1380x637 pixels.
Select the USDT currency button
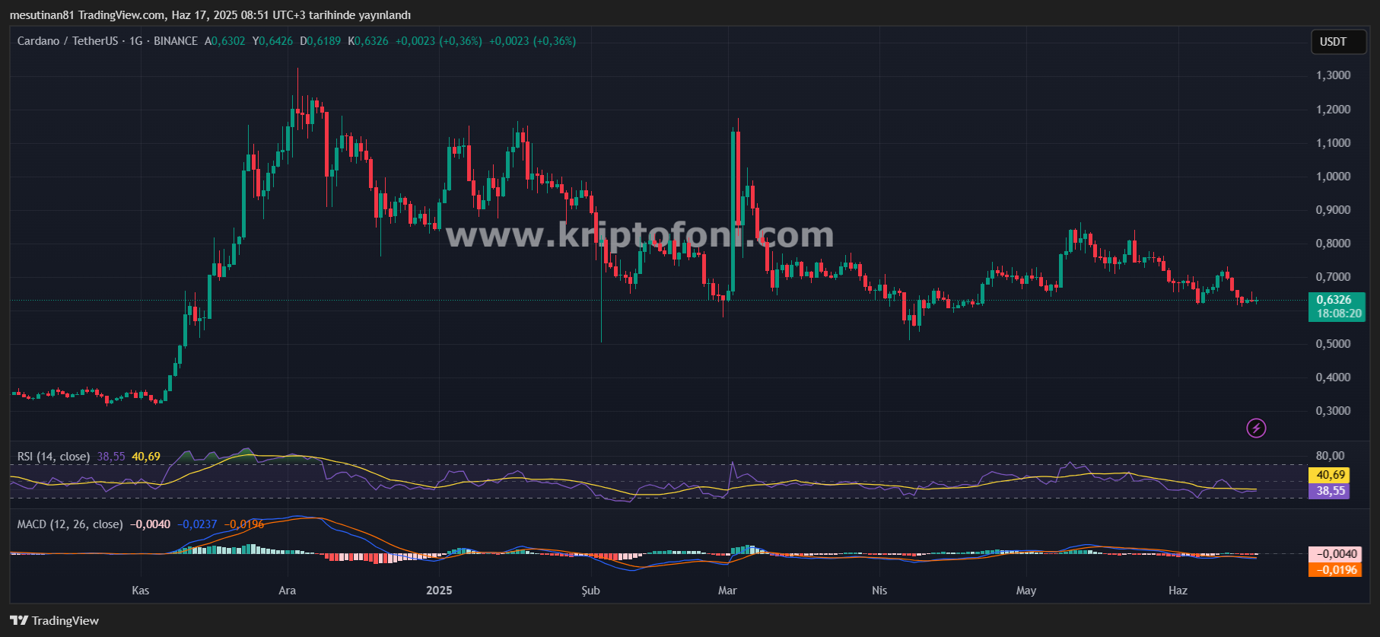(1338, 42)
